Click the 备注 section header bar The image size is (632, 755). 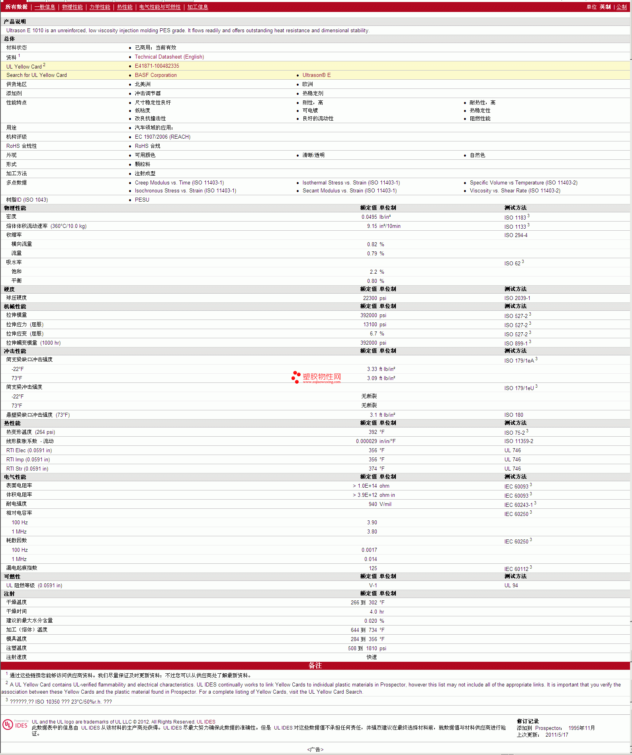(x=315, y=665)
